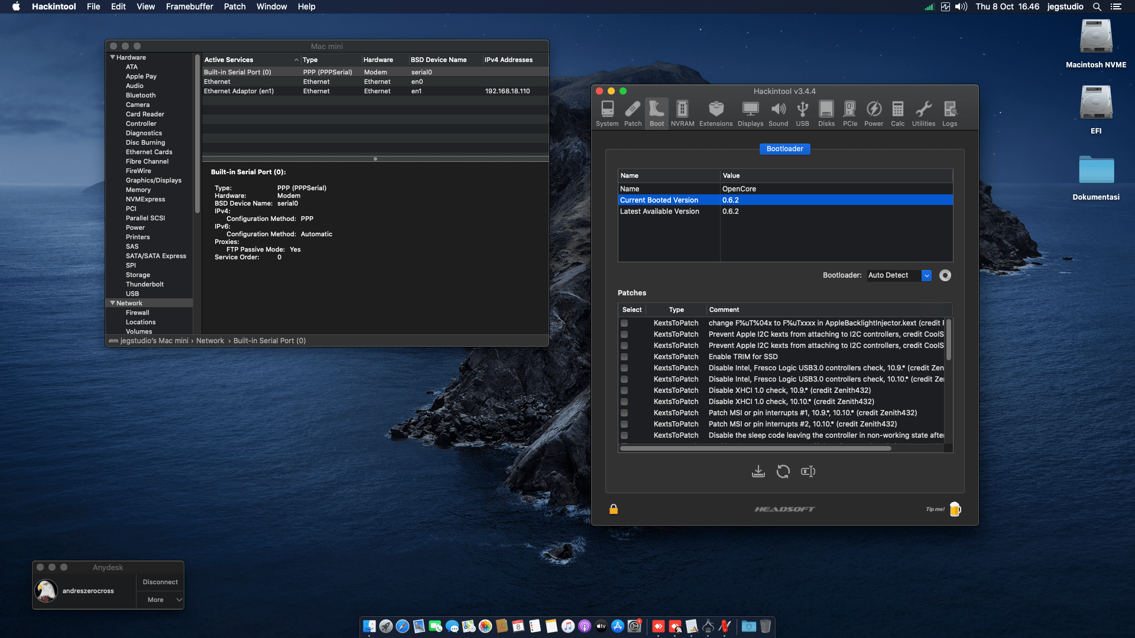Open the Patch menu in menu bar

tap(234, 6)
